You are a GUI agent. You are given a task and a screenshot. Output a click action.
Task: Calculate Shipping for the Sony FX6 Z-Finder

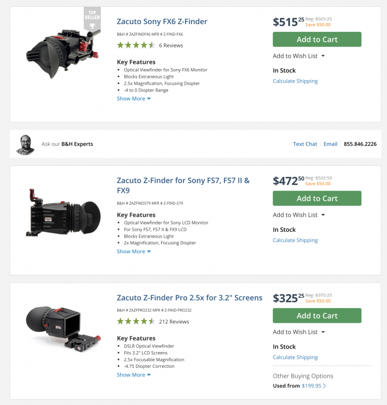coord(295,81)
